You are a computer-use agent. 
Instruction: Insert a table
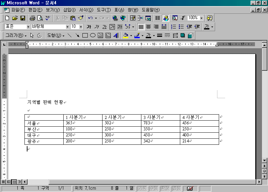click(140, 18)
